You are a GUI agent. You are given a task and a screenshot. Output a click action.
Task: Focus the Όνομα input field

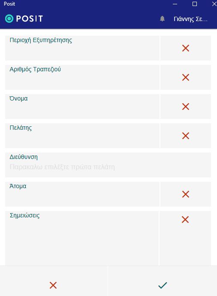82,107
